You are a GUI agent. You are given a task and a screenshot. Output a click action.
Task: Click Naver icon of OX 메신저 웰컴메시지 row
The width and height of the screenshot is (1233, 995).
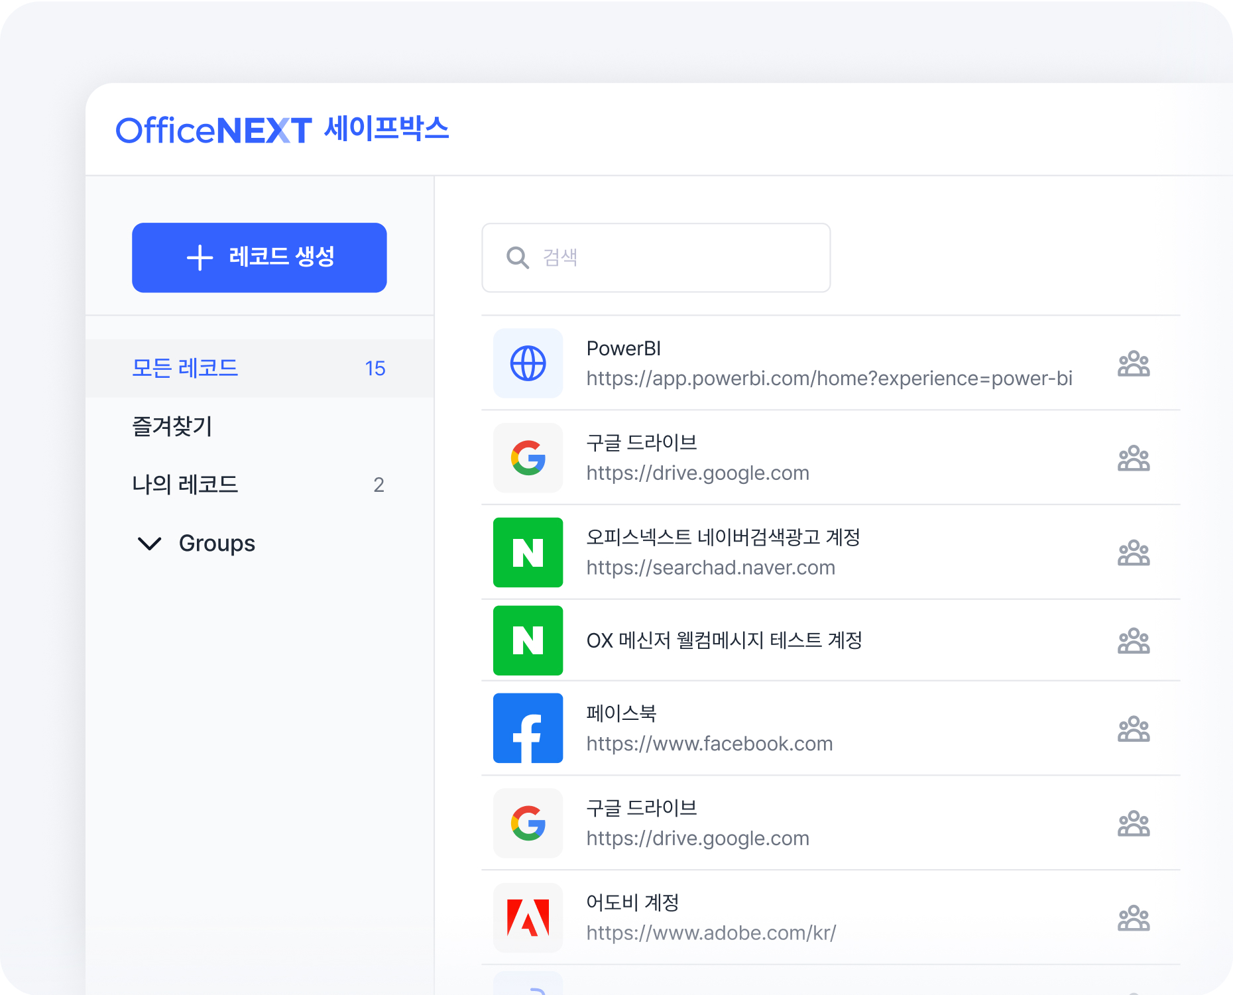tap(528, 640)
